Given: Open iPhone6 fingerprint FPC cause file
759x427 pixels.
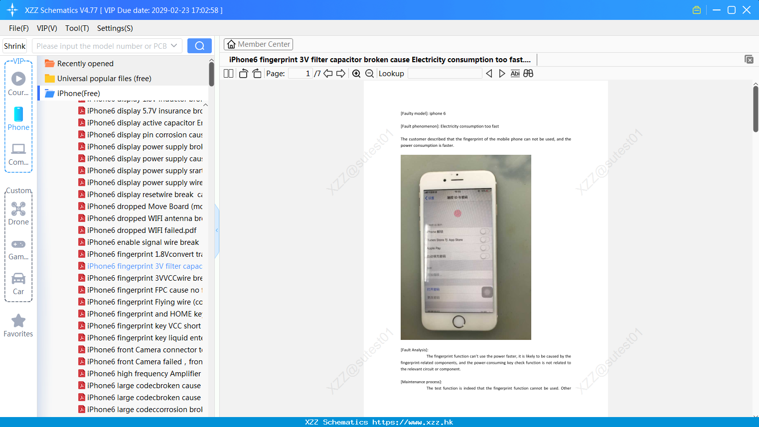Looking at the screenshot, I should point(141,290).
